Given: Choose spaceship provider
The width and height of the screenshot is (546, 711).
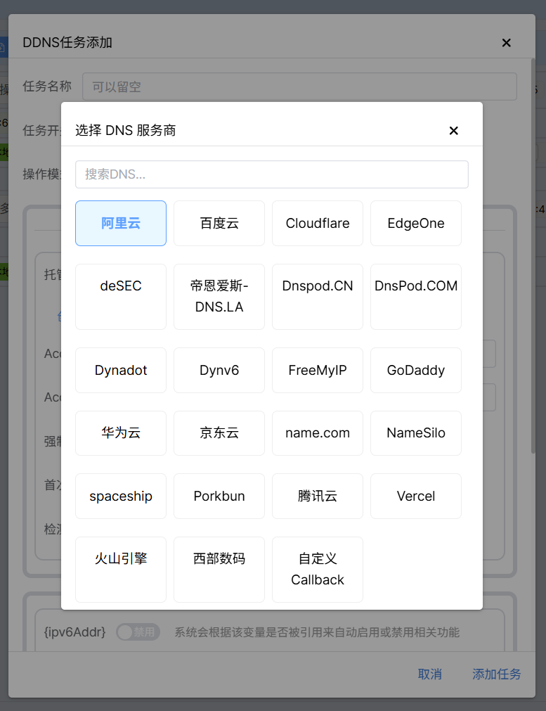Looking at the screenshot, I should (121, 496).
